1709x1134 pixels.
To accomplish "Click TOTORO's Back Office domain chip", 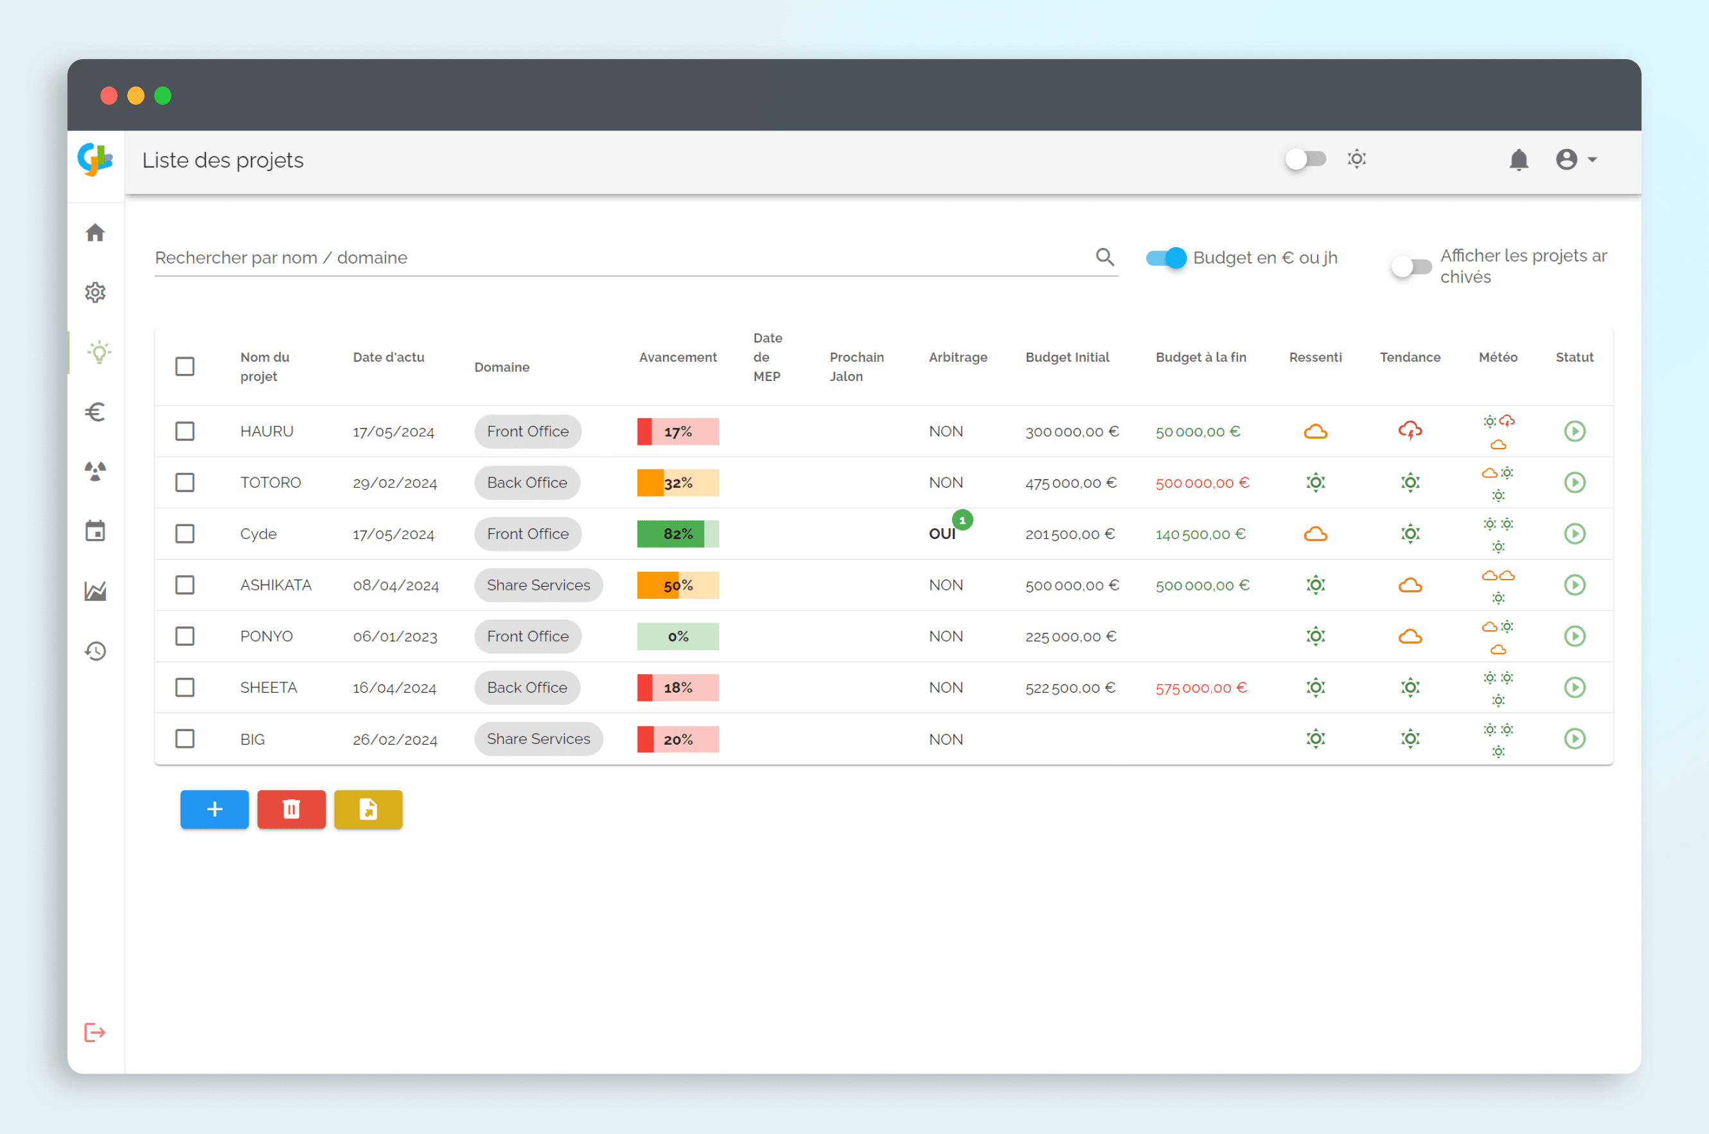I will click(x=527, y=483).
